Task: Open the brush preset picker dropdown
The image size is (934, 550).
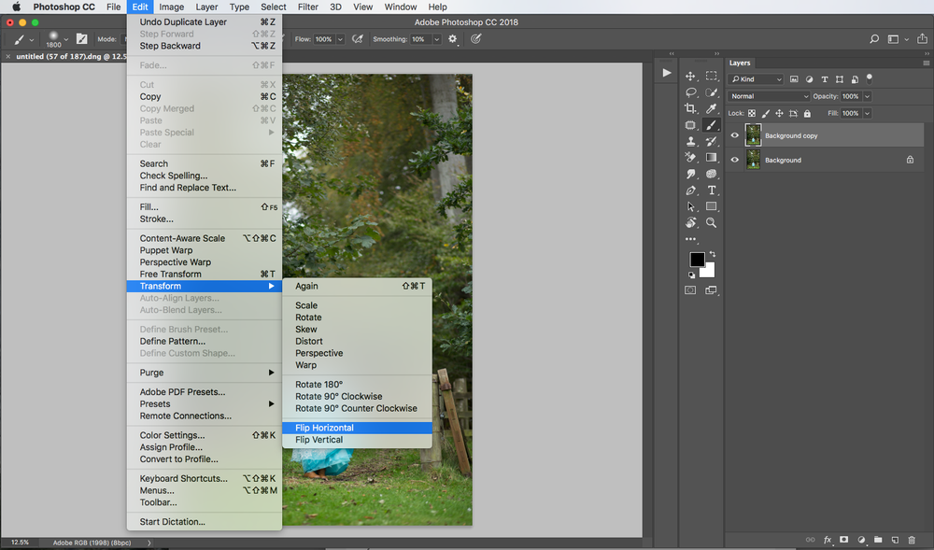Action: [65, 39]
